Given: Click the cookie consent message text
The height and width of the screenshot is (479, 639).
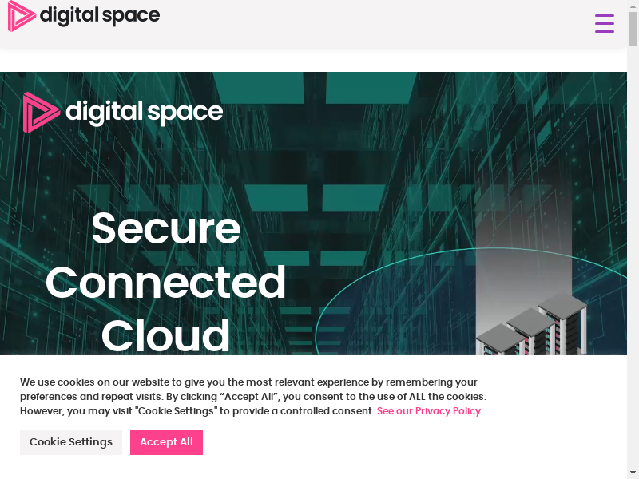Looking at the screenshot, I should [x=252, y=396].
